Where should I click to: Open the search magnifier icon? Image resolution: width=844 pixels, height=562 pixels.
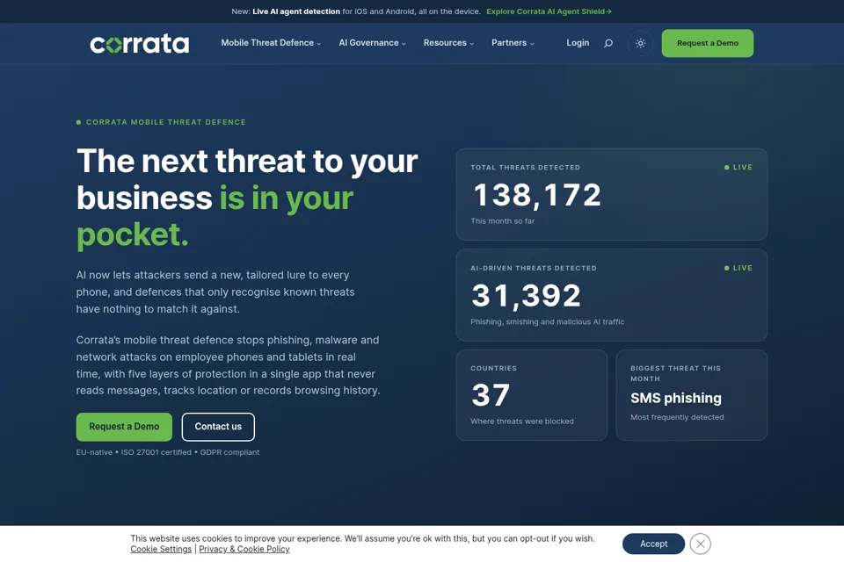(x=608, y=43)
